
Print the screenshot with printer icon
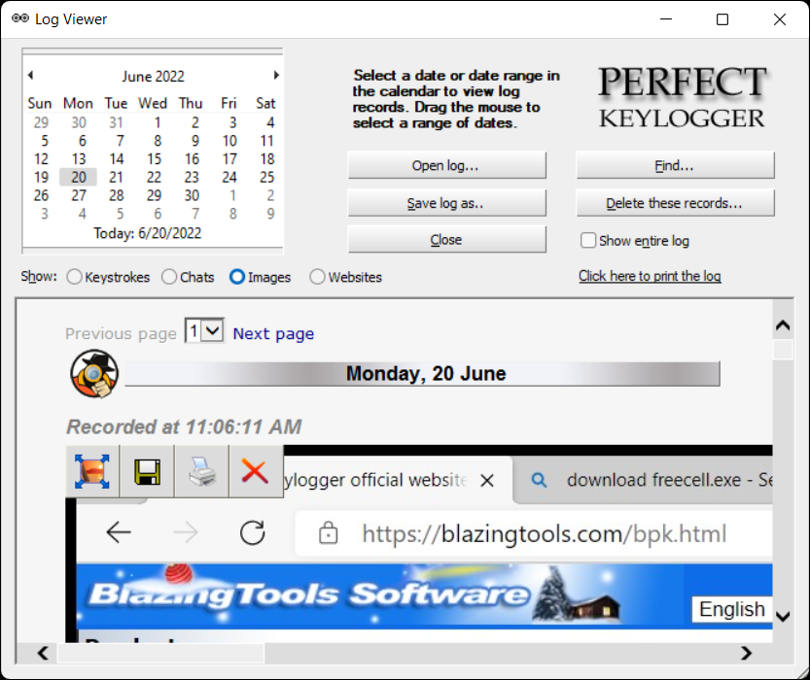[202, 471]
